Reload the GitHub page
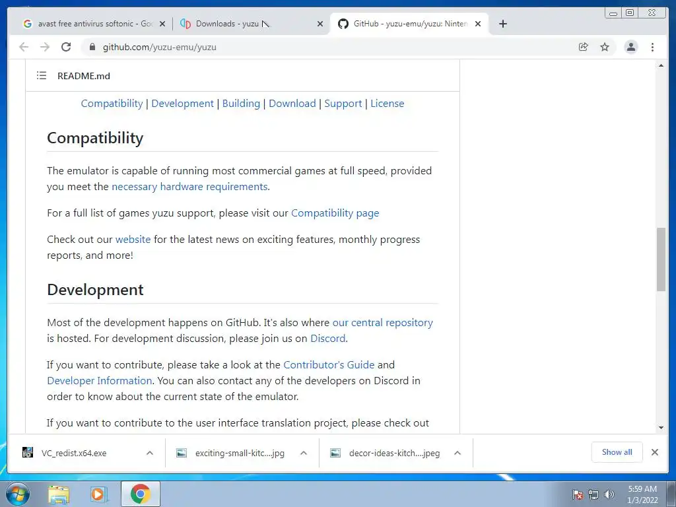The width and height of the screenshot is (676, 507). [66, 47]
